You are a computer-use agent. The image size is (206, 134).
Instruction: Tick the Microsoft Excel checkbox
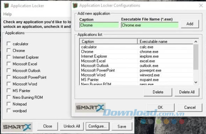tap(9, 64)
